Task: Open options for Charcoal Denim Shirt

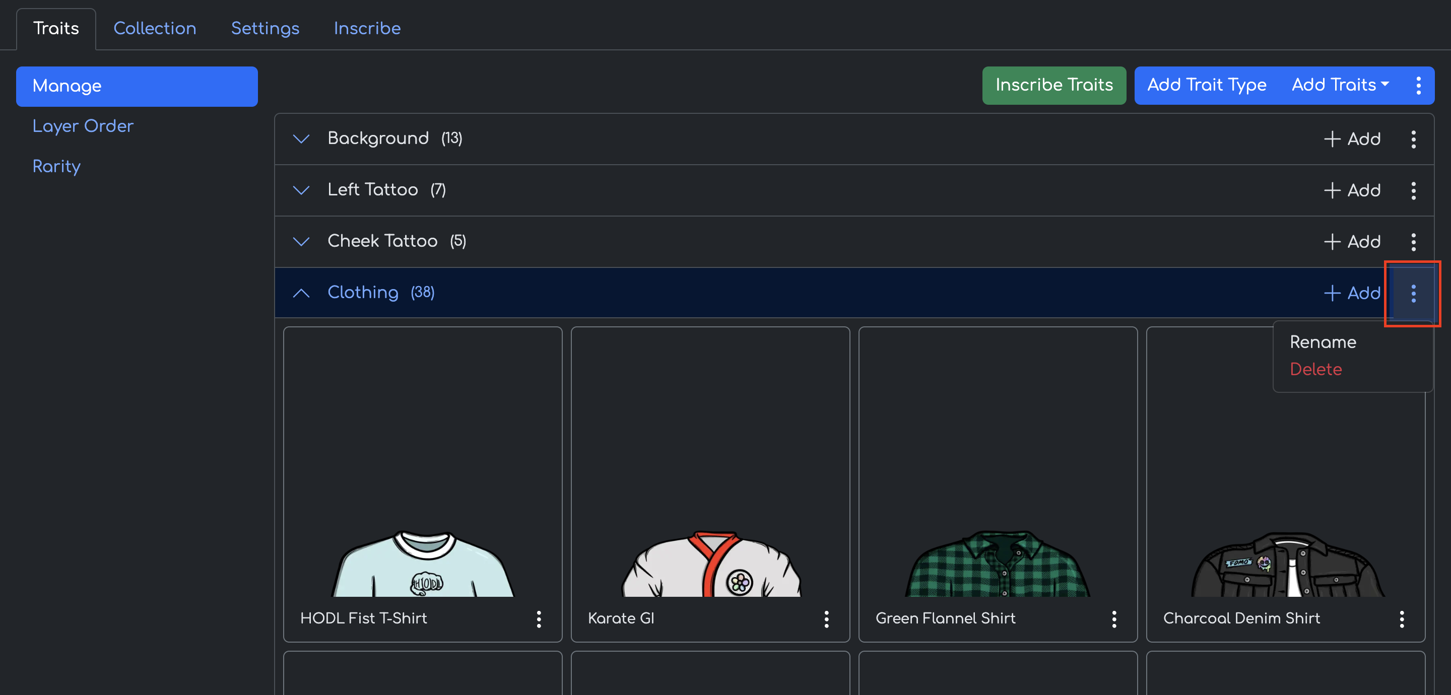Action: click(x=1402, y=618)
